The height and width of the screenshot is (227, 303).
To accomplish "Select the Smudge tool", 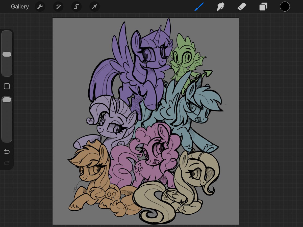I will coord(220,7).
